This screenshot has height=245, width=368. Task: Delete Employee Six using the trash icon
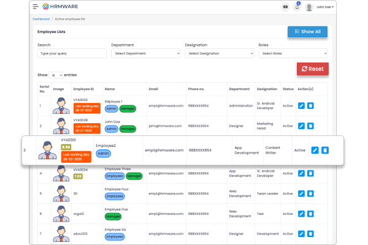(x=310, y=233)
